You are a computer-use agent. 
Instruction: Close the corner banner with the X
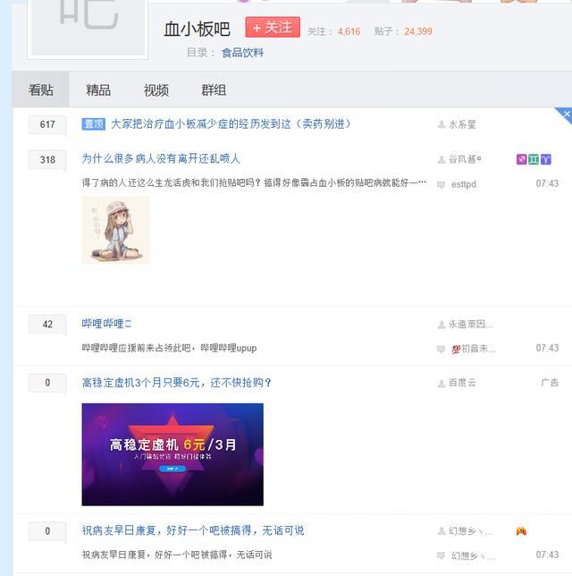coord(566,114)
